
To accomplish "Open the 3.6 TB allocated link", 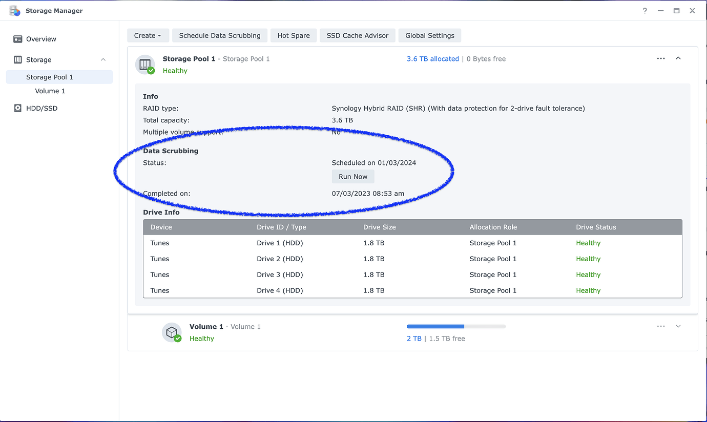I will (432, 58).
